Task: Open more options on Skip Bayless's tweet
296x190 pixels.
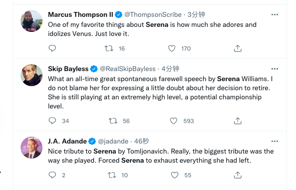Action: pos(275,69)
